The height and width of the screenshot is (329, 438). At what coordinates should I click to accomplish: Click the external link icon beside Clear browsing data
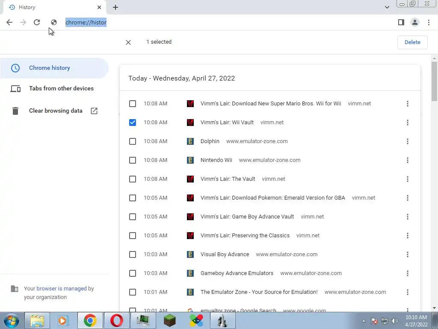point(94,111)
